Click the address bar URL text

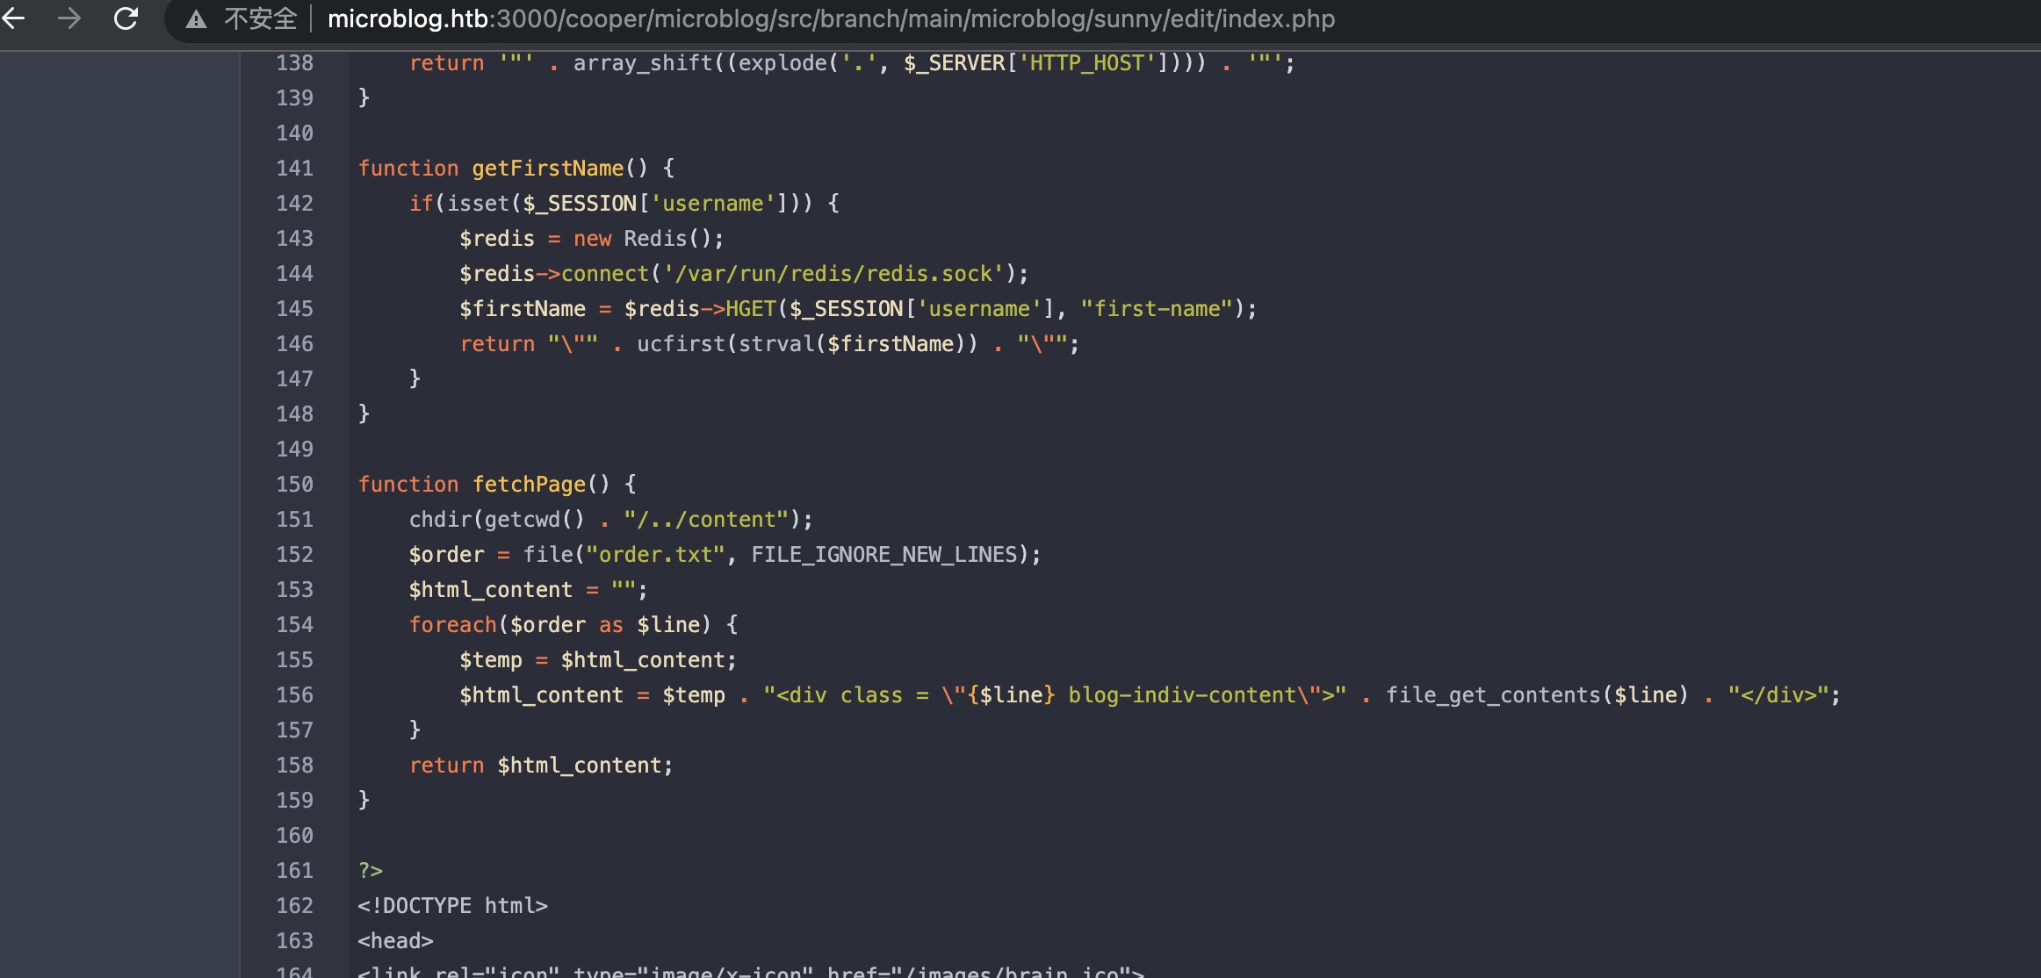[830, 18]
